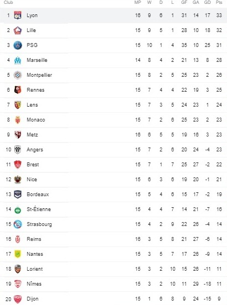Image resolution: width=227 pixels, height=305 pixels.
Task: Select the Nîmes table row
Action: coord(114,284)
